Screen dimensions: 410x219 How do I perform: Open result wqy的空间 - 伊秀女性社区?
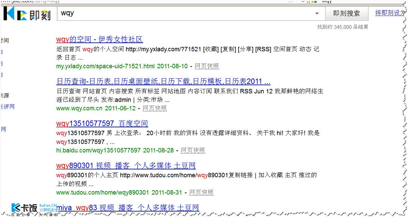pyautogui.click(x=100, y=39)
